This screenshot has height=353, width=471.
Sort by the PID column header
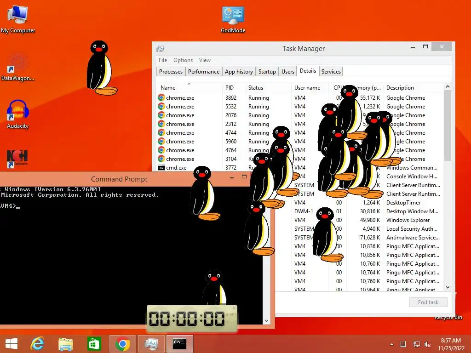click(233, 88)
